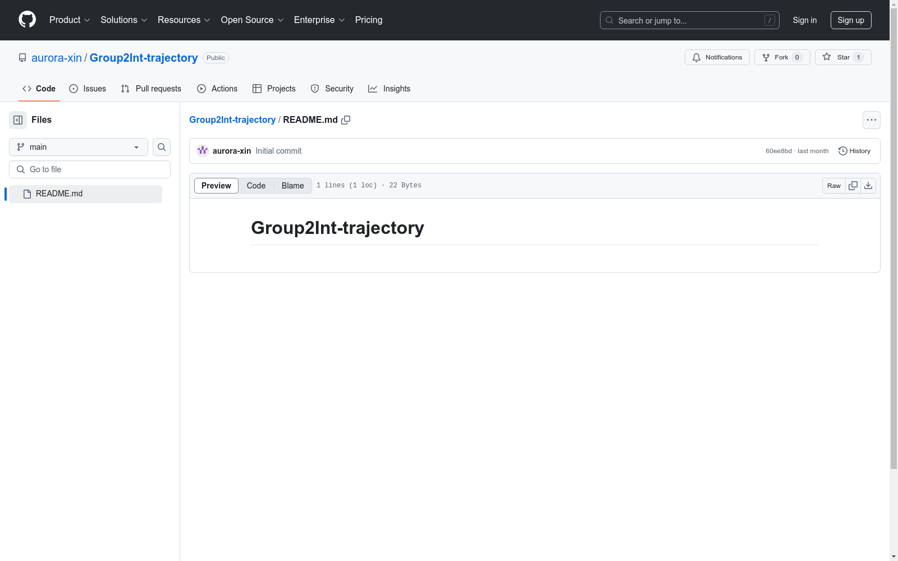Click the GitHub logo icon
Screen dimensions: 898x561
pos(27,20)
